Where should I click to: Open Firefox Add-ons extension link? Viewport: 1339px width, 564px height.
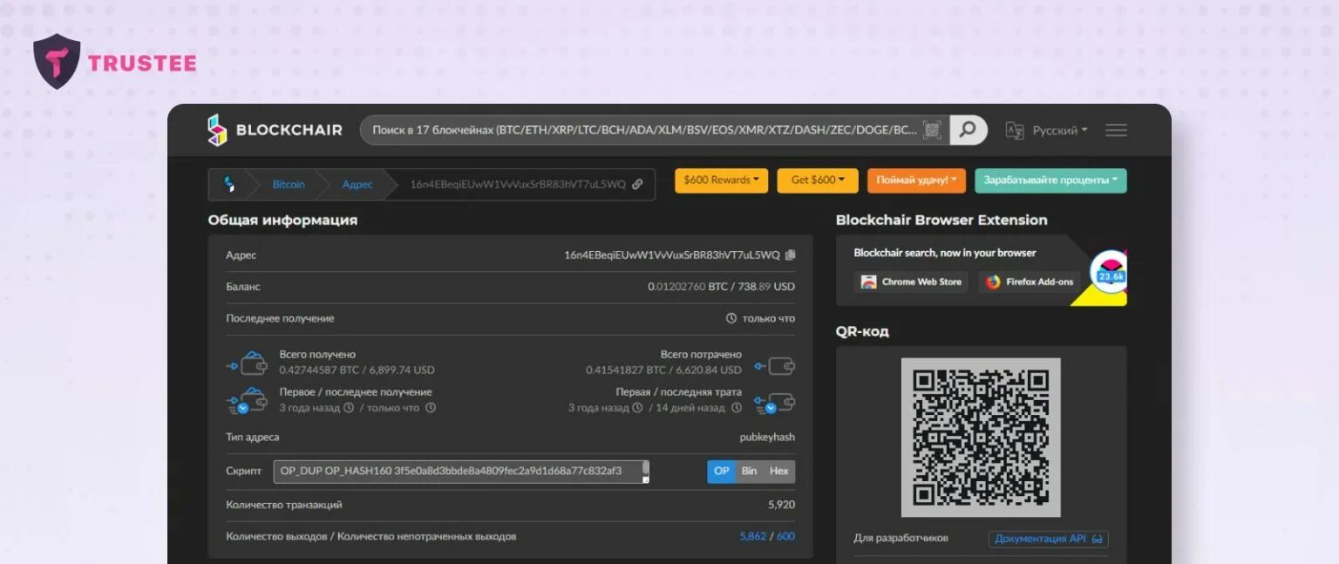tap(1030, 282)
